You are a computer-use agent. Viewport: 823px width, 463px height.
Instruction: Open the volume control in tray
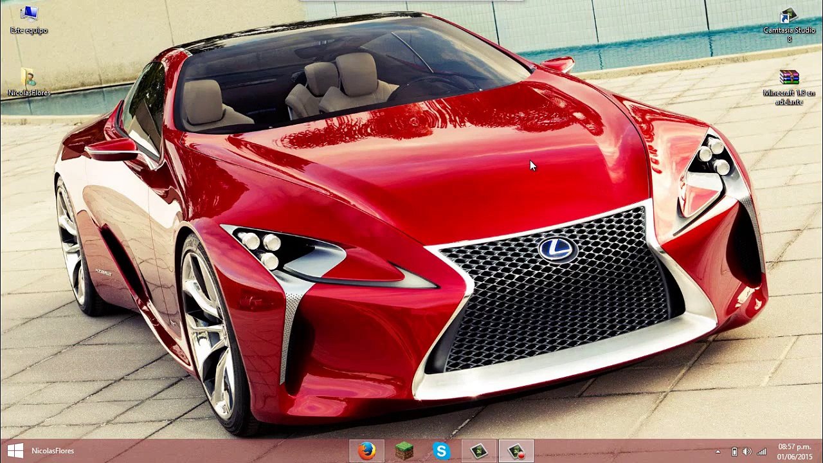(747, 451)
